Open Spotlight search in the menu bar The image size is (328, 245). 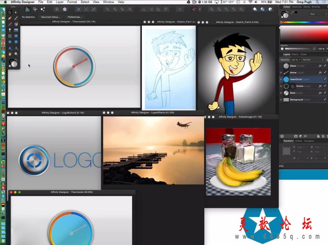[318, 2]
